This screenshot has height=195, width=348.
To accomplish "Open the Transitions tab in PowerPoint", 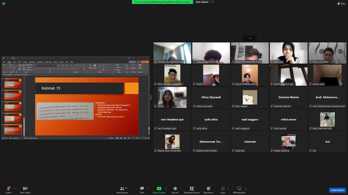I will (32, 62).
